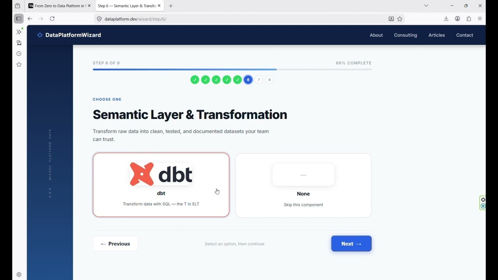Click the DataPlatformWizard logo
This screenshot has height=280, width=498.
coord(69,35)
